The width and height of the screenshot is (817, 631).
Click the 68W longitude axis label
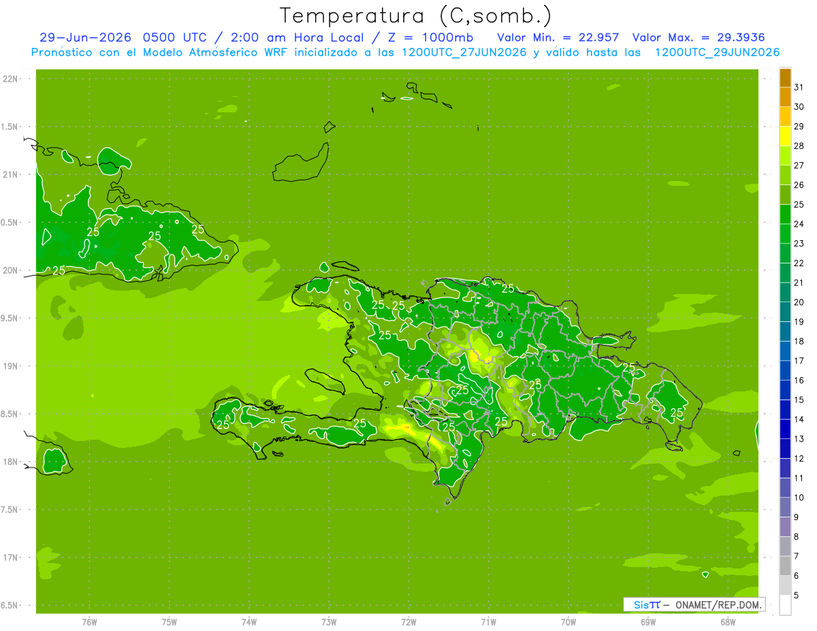tap(728, 622)
